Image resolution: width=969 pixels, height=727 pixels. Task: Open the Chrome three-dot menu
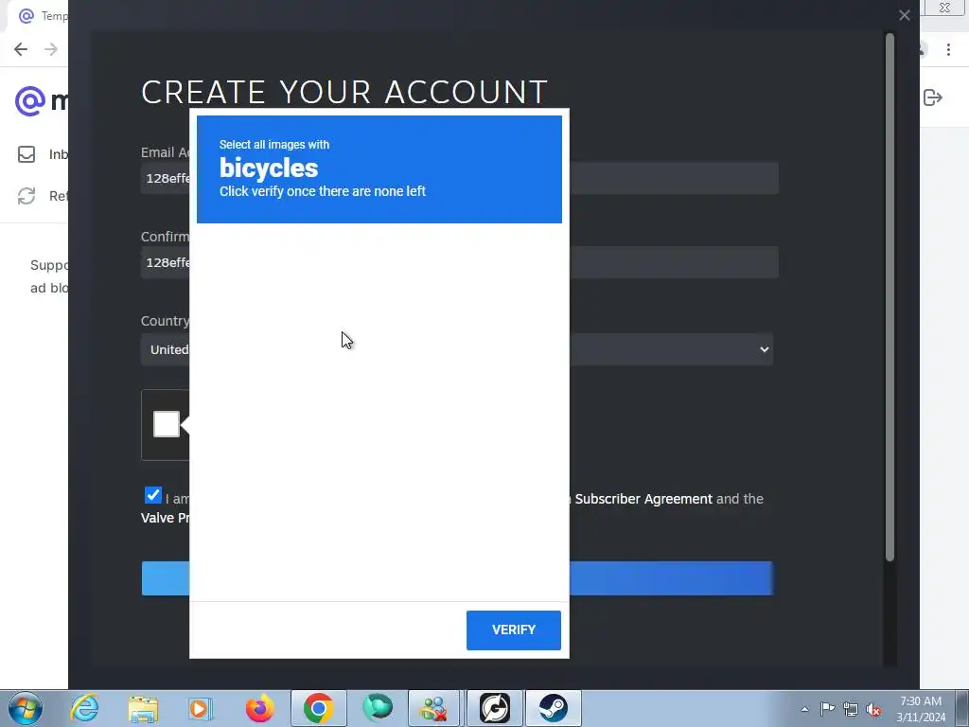(948, 49)
